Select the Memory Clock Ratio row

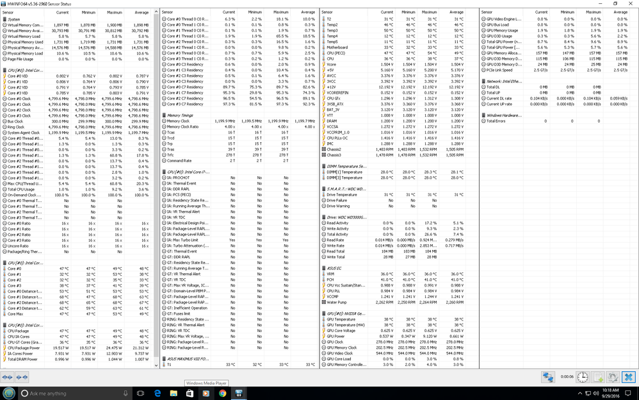(x=239, y=127)
